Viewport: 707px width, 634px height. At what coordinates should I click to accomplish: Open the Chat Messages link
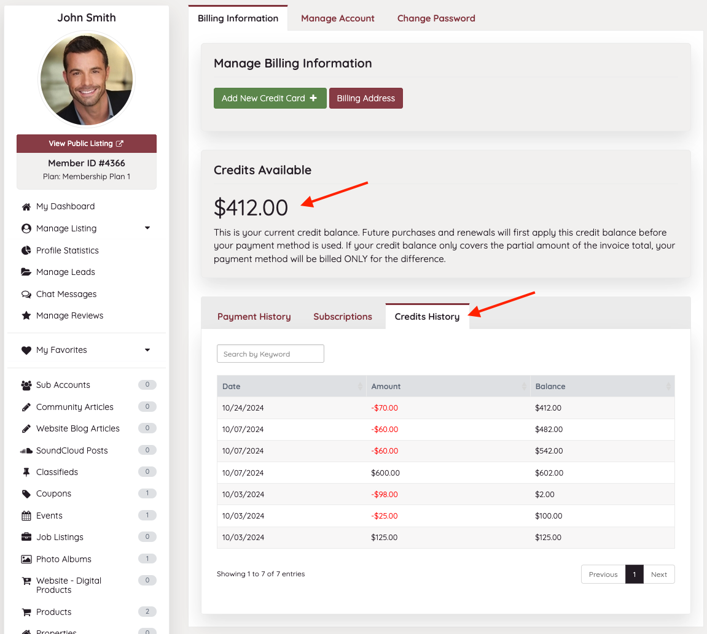click(x=66, y=294)
